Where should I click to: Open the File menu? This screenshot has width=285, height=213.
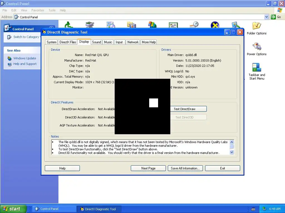[x=5, y=10]
